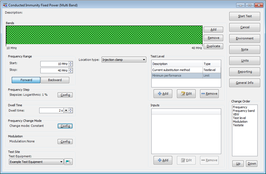The width and height of the screenshot is (266, 174).
Task: Click the application icon in title bar
Action: point(5,5)
